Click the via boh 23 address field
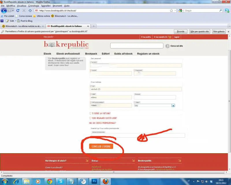Viewport: 231px width, 185px height. [x=136, y=89]
